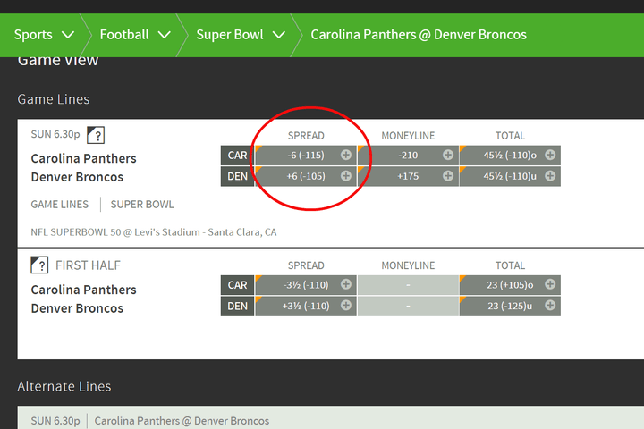Open Carolina Panthers @ Denver Broncos alternate lines
644x429 pixels.
[182, 421]
